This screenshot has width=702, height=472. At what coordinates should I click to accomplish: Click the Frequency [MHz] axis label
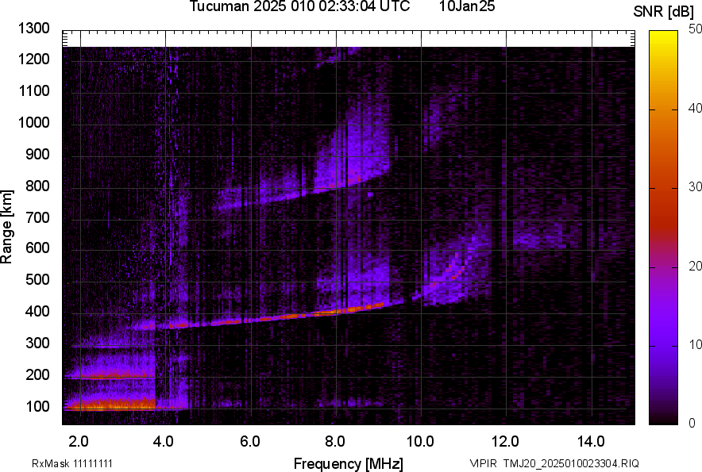pos(348,463)
